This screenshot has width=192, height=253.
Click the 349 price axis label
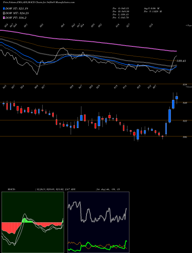[x=185, y=103]
